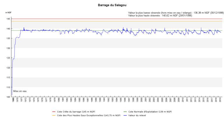Click the 1969 x-axis year label

coord(13,100)
